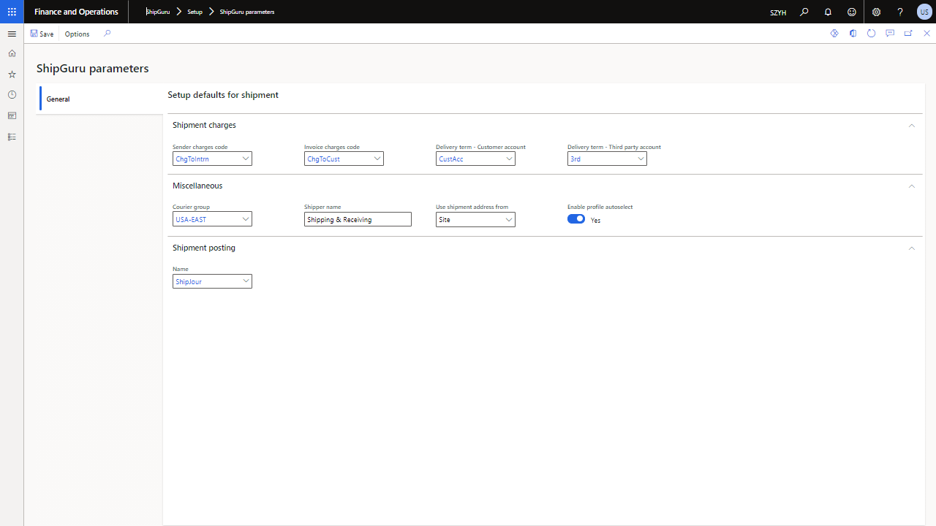Collapse the Miscellaneous section

tap(911, 186)
